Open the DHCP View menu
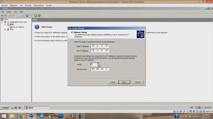213x119 pixels. (x=15, y=12)
